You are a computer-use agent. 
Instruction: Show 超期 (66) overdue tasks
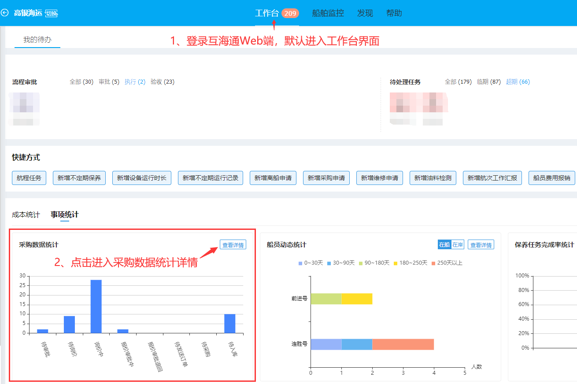tap(518, 82)
